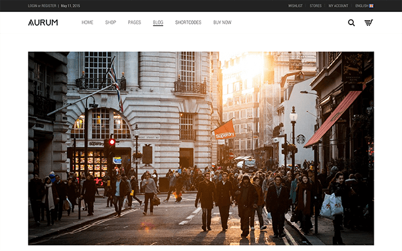Open the shopping cart icon
The image size is (402, 251).
pos(369,23)
